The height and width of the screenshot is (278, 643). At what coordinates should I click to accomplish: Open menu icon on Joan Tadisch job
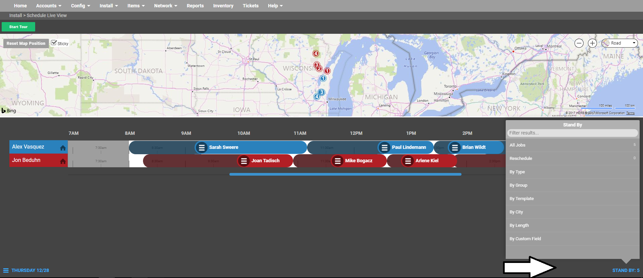coord(244,161)
